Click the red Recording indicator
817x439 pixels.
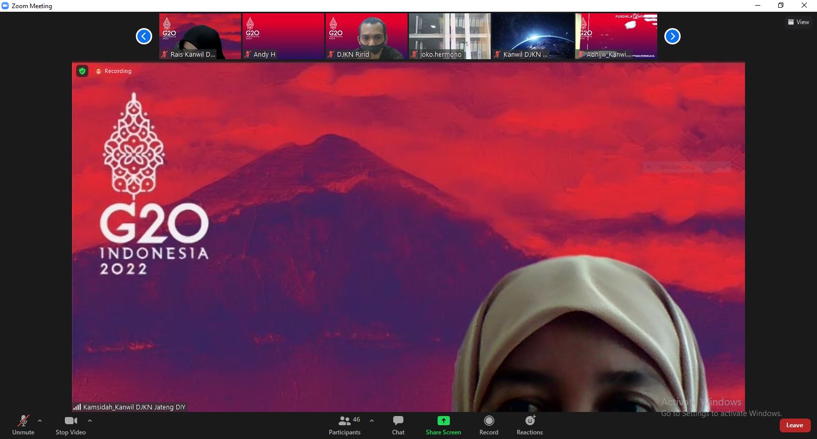pos(113,71)
